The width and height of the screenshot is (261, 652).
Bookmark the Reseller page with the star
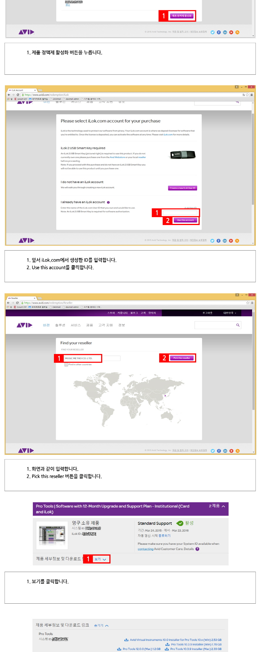tap(248, 303)
